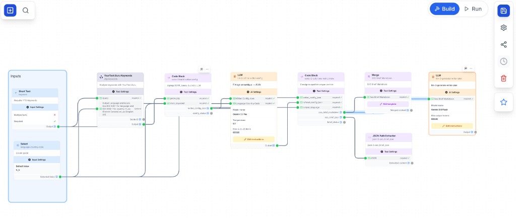This screenshot has height=218, width=516.
Task: Open AI Settings on the Gemini Flash LLM node
Action: tap(452, 93)
